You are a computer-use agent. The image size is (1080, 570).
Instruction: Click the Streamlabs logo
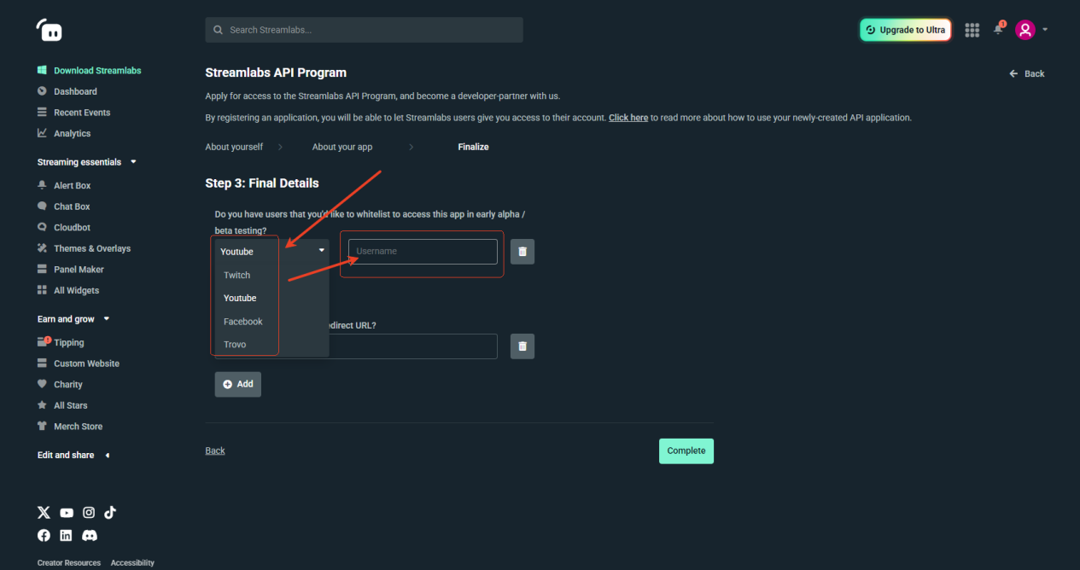[50, 30]
